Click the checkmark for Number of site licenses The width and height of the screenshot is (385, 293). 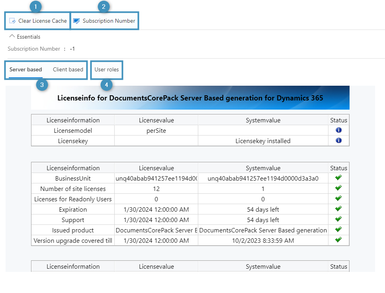click(x=338, y=188)
